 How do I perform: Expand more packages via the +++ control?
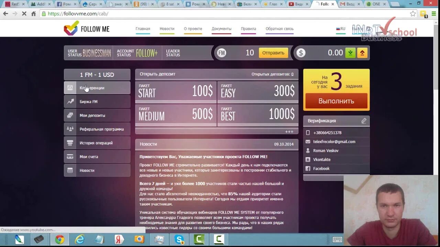click(x=289, y=131)
